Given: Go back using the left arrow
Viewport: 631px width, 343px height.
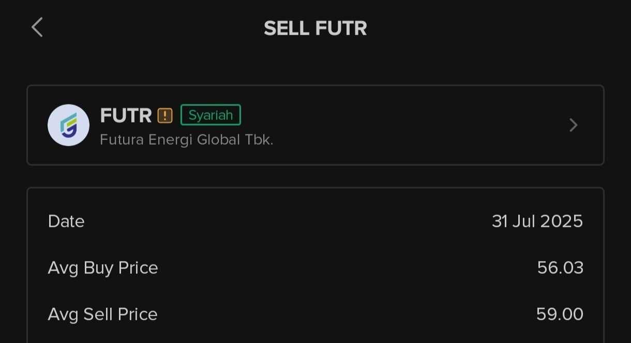Looking at the screenshot, I should pyautogui.click(x=37, y=27).
